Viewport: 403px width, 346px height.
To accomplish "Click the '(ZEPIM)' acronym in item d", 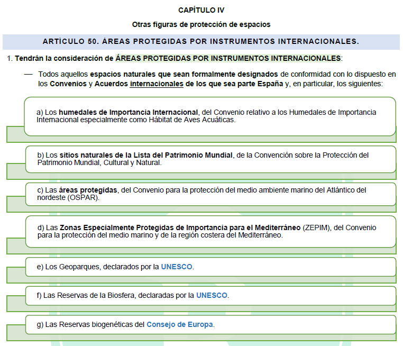I will [317, 227].
